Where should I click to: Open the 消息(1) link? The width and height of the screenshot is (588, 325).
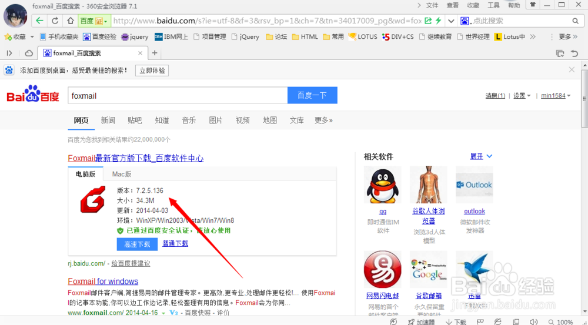pos(495,96)
